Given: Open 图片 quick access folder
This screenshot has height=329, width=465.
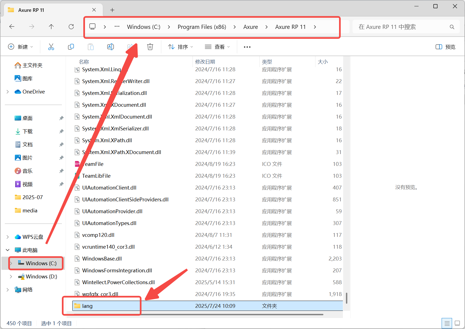Looking at the screenshot, I should (x=24, y=158).
